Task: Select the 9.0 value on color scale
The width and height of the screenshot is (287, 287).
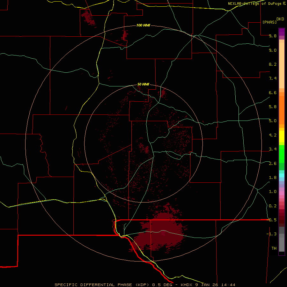Action: pos(273,50)
